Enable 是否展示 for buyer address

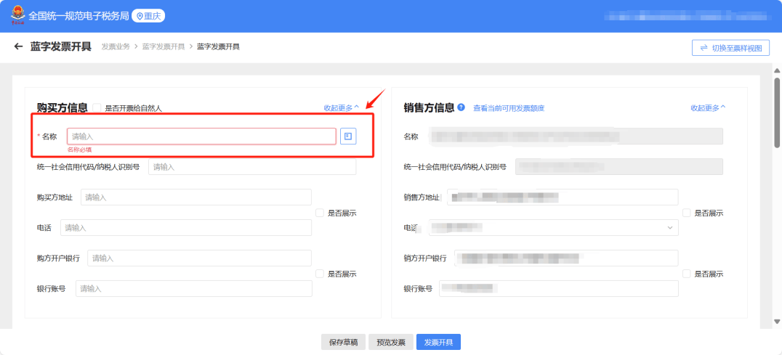[x=320, y=213]
